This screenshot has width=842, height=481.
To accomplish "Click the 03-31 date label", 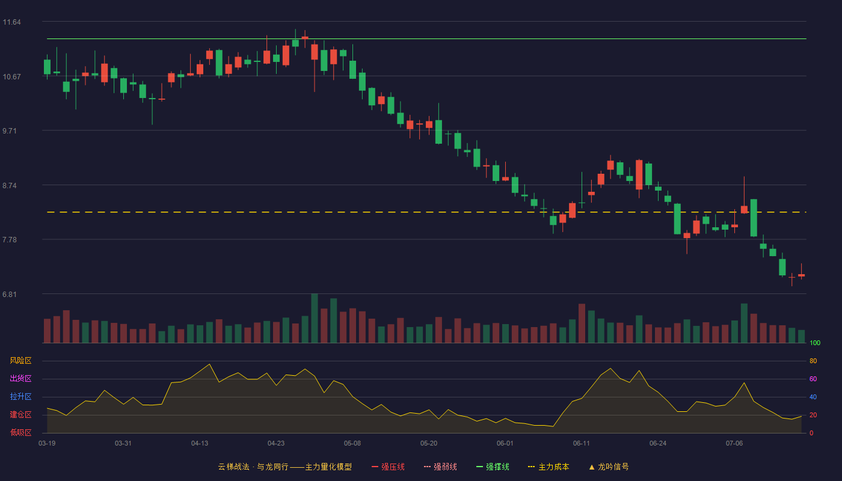I will [x=123, y=443].
